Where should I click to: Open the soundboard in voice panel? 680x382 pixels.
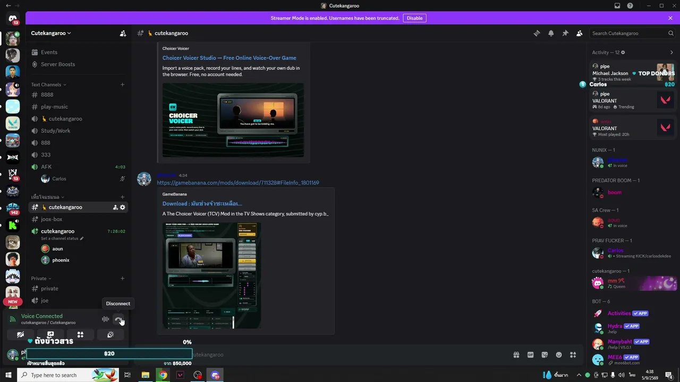(110, 335)
